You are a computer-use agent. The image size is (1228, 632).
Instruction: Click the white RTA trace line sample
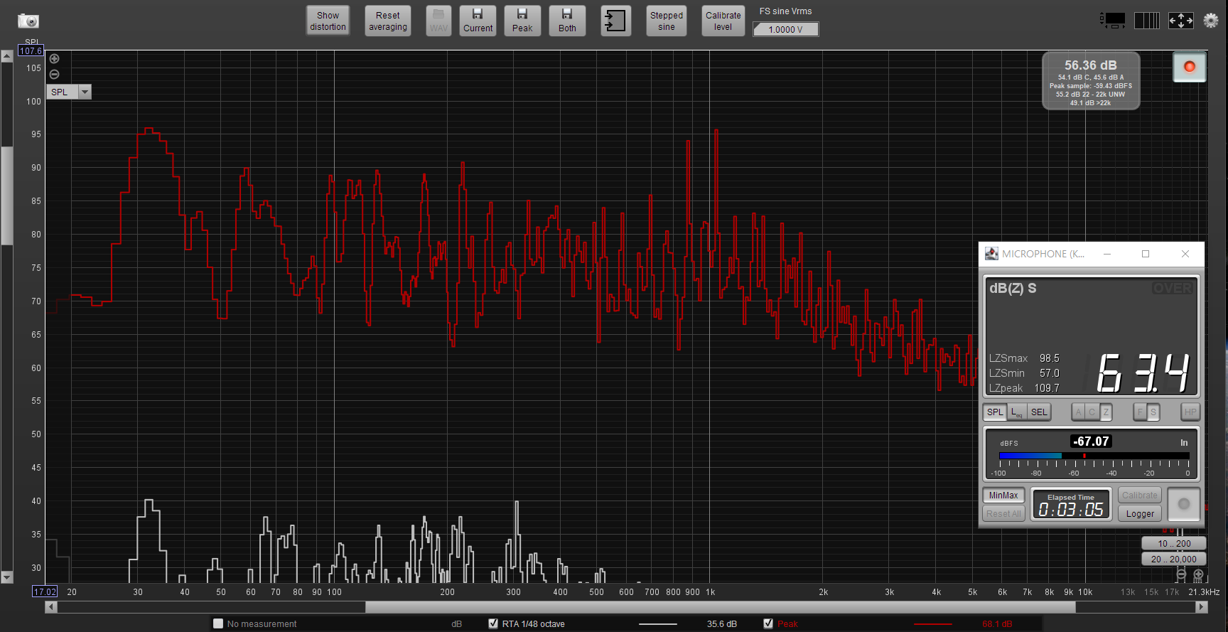click(657, 623)
